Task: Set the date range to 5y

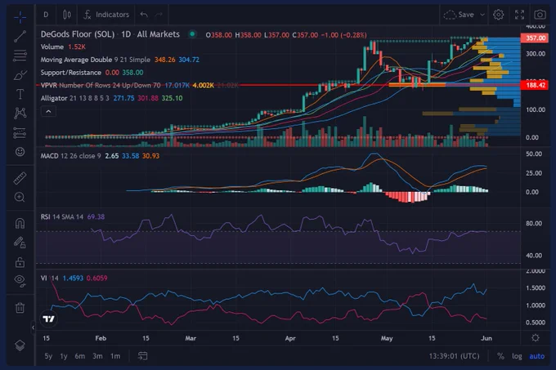Action: point(48,356)
